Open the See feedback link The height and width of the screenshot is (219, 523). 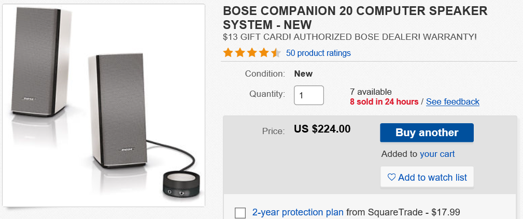(x=453, y=101)
